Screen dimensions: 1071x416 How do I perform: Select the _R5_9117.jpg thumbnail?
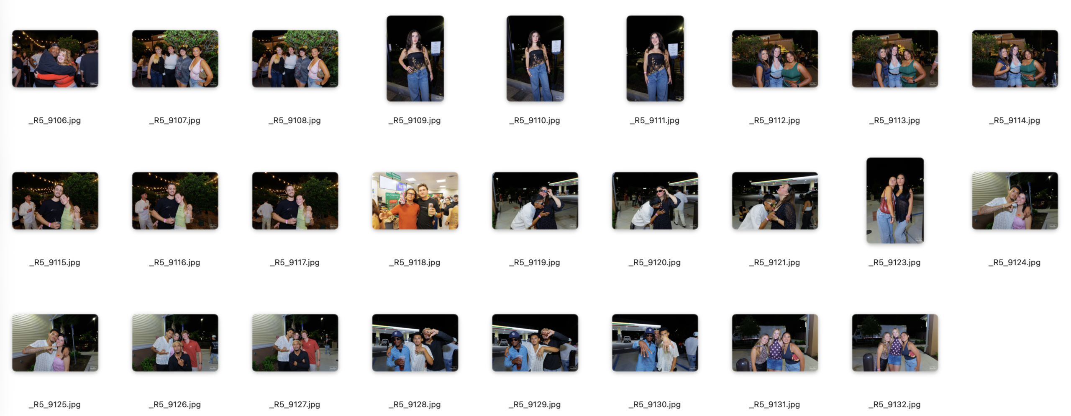pyautogui.click(x=295, y=200)
